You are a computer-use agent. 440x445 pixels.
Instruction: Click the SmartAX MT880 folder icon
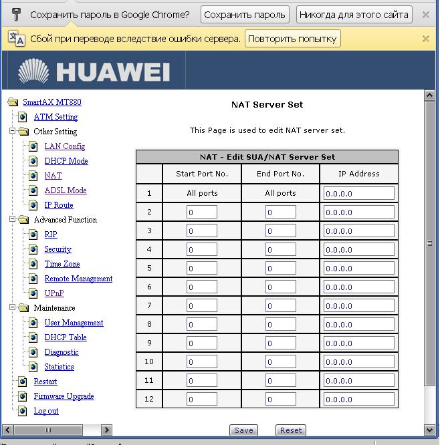click(13, 102)
